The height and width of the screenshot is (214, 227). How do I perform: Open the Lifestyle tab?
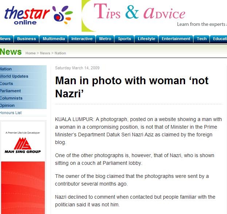146,39
